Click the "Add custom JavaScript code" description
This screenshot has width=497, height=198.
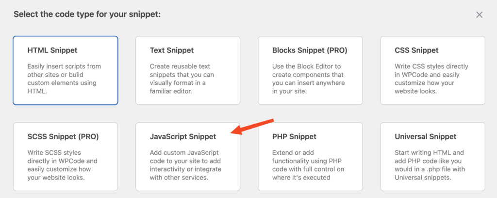184,165
